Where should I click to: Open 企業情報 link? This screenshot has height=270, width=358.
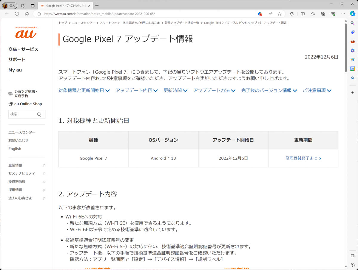point(15,165)
